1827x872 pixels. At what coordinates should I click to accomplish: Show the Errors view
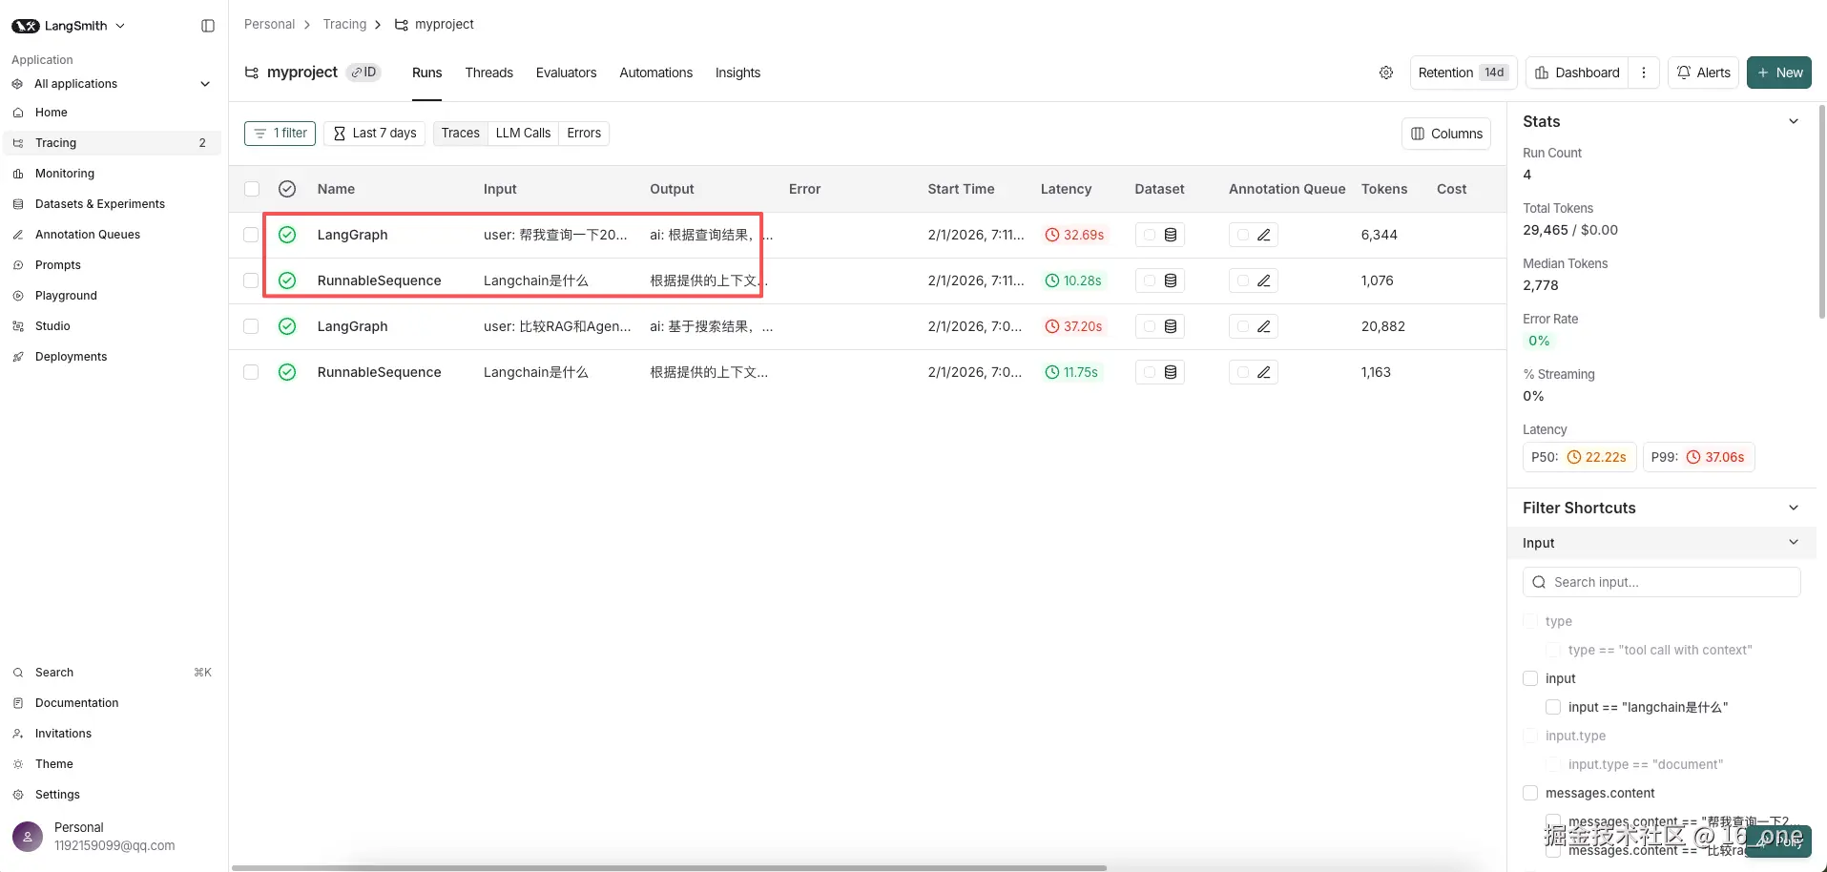584,134
